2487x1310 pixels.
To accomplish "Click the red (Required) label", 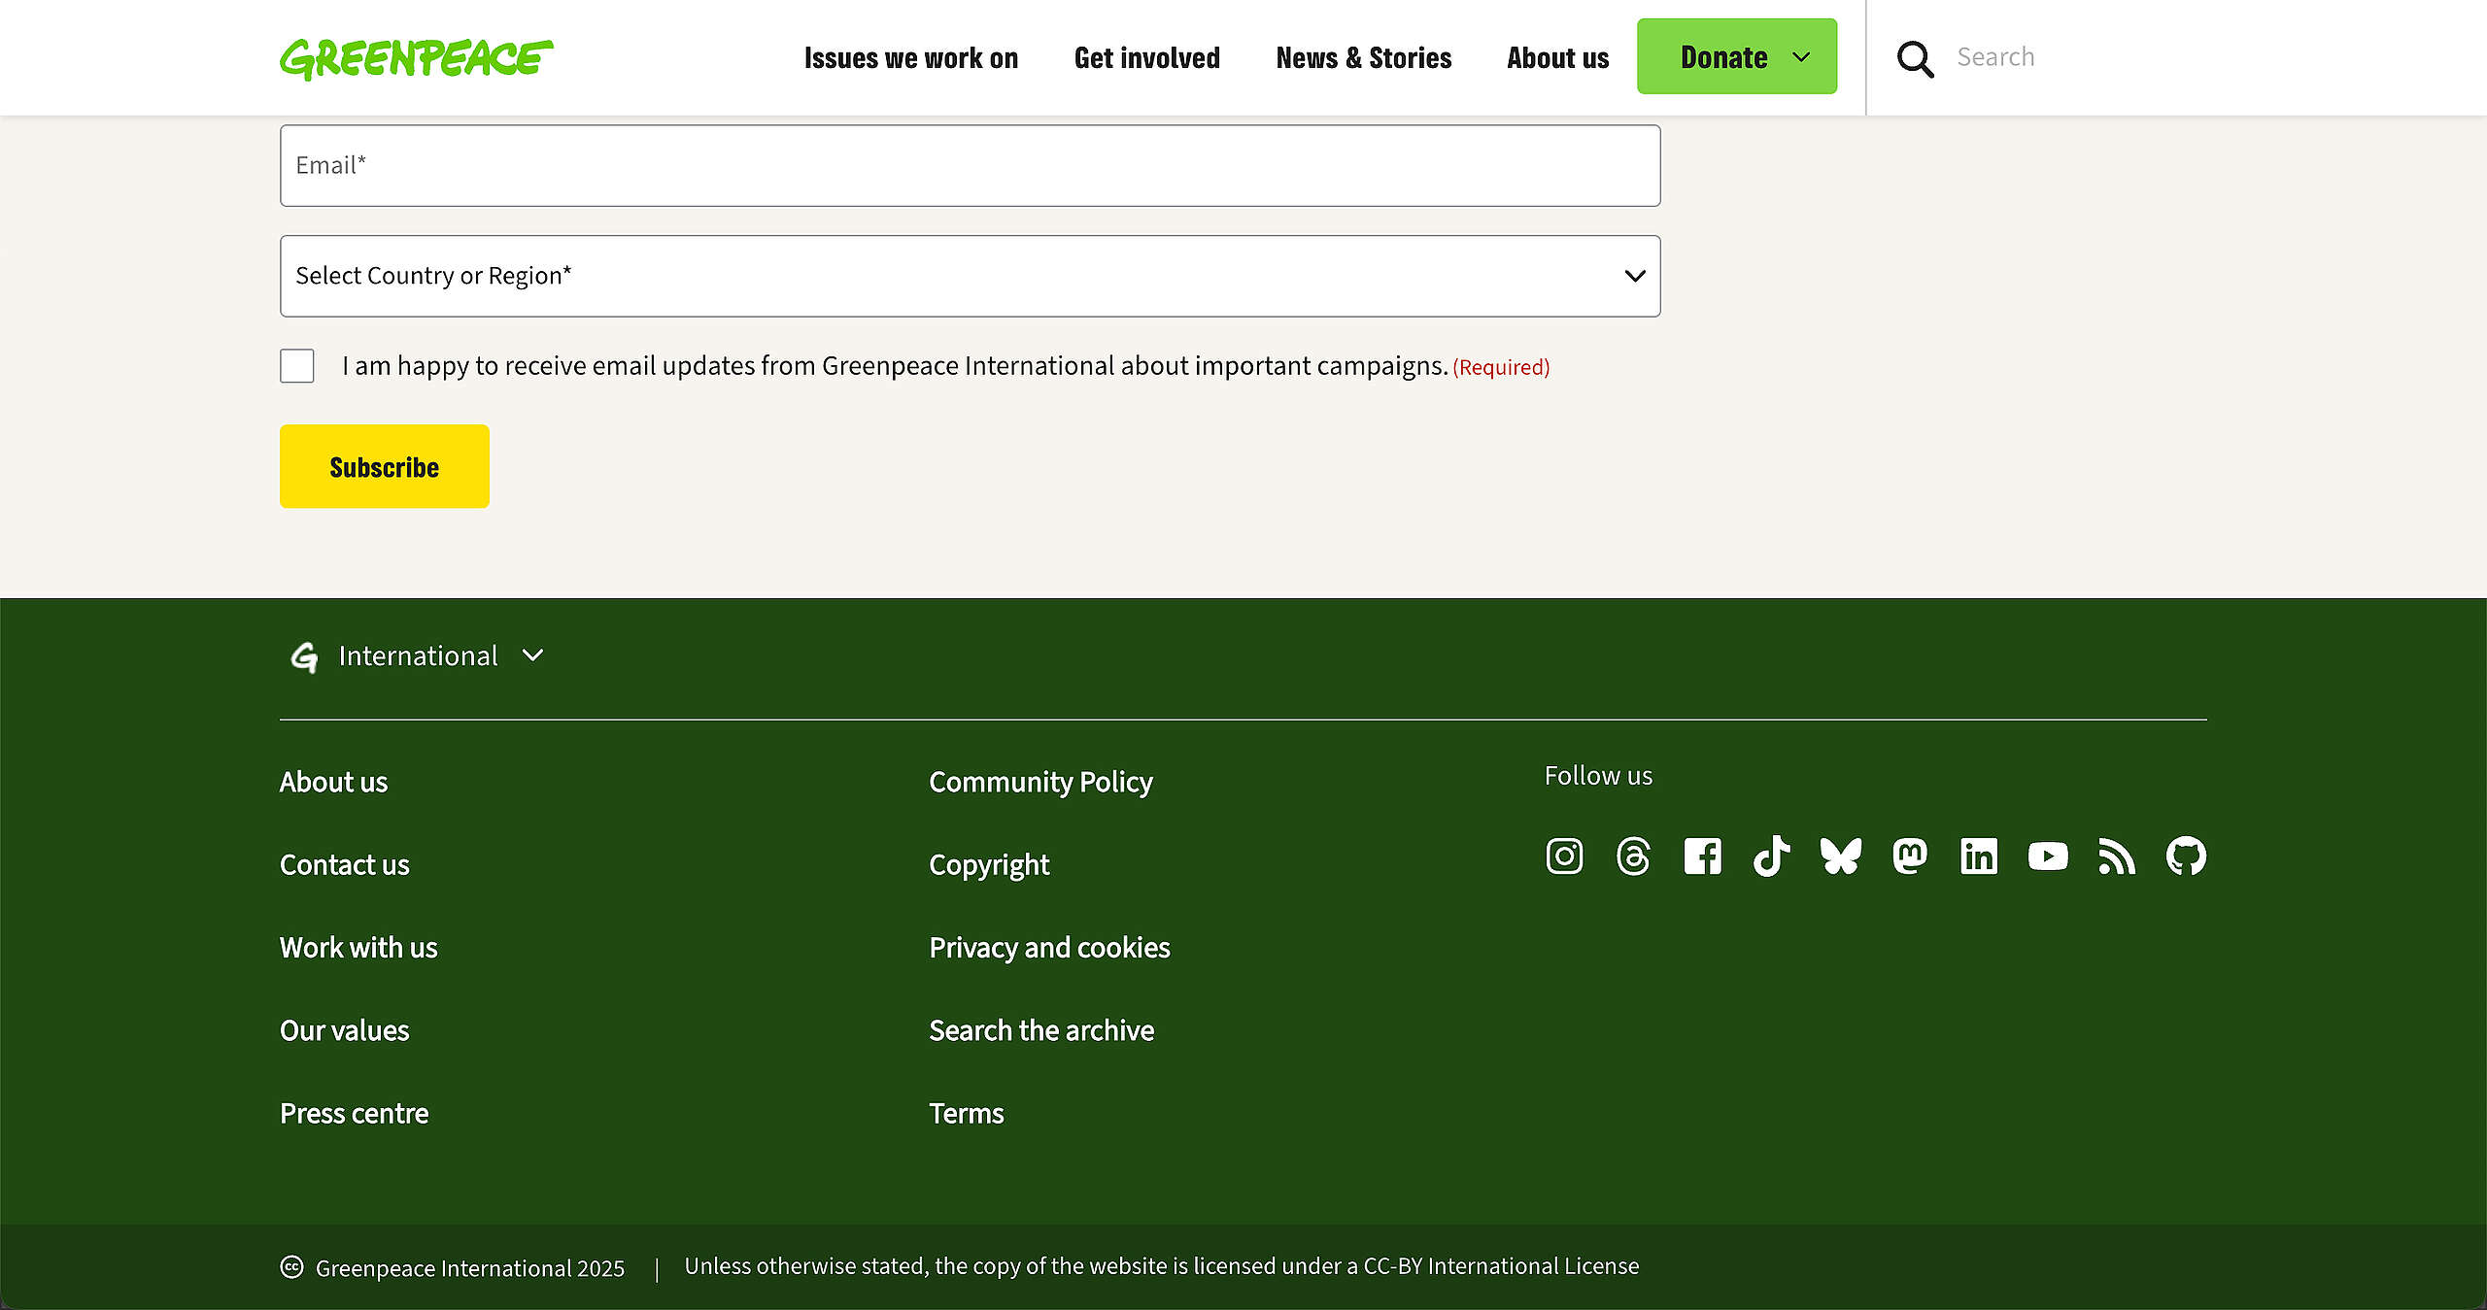I will (x=1501, y=367).
